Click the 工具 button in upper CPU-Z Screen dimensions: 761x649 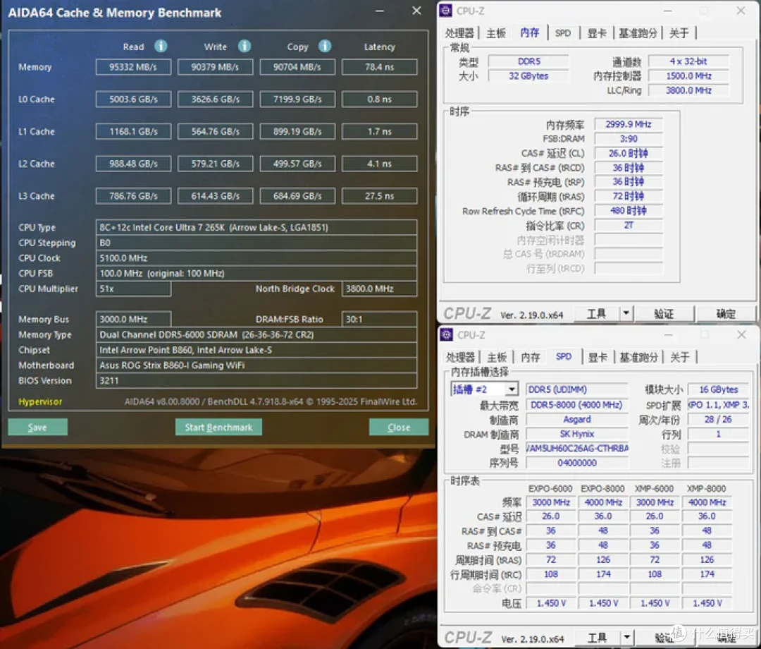[x=597, y=314]
